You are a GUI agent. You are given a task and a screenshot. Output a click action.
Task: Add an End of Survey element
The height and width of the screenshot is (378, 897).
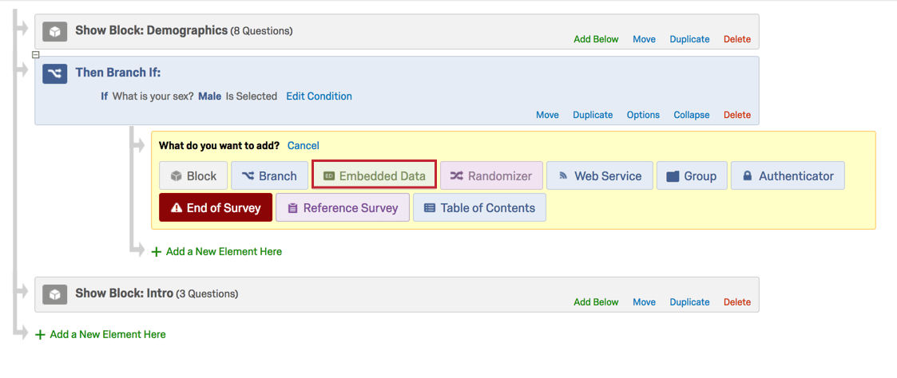216,208
